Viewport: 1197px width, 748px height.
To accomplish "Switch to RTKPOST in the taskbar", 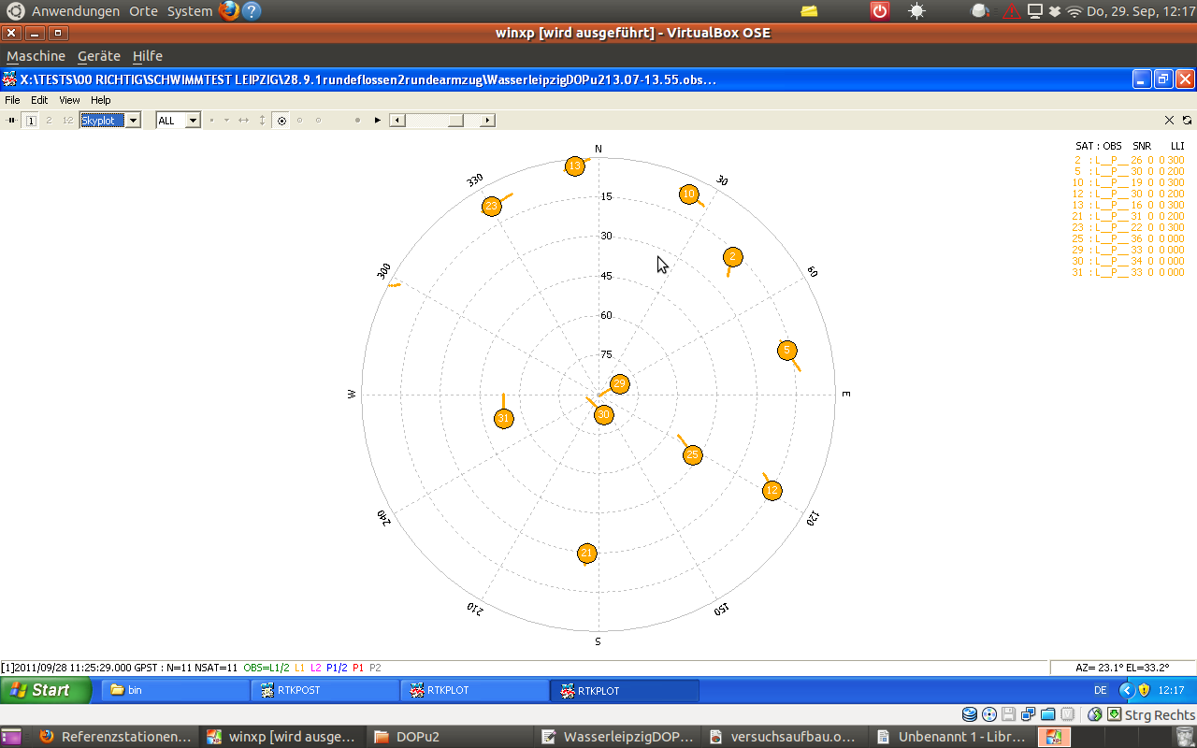I will pos(325,690).
